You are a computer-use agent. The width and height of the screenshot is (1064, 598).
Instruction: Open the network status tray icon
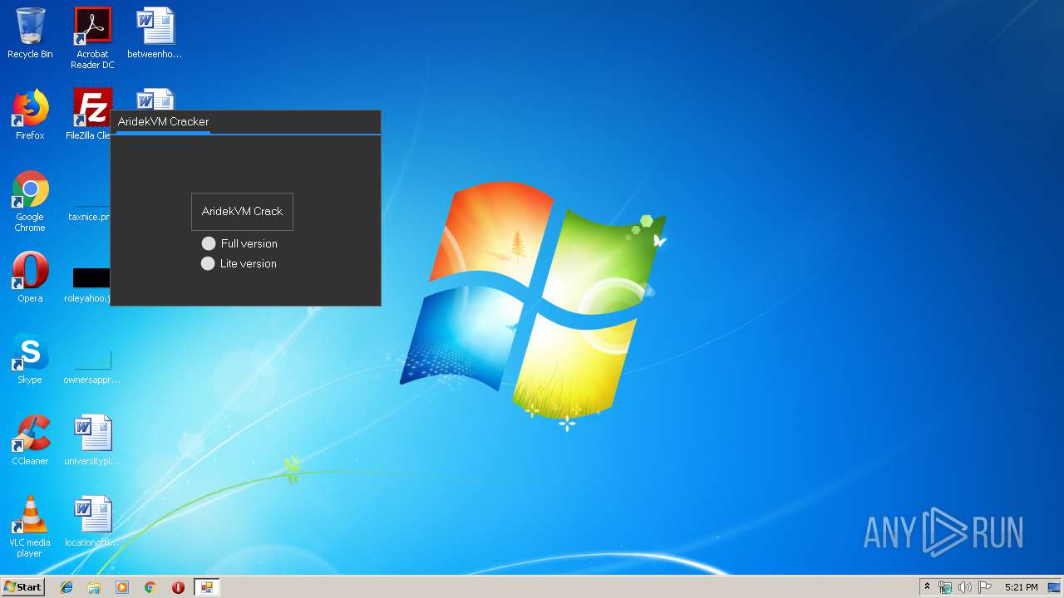tap(945, 587)
